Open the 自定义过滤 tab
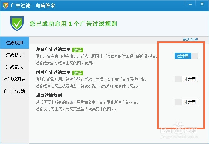Screen dimensions: 209x144 15,91
